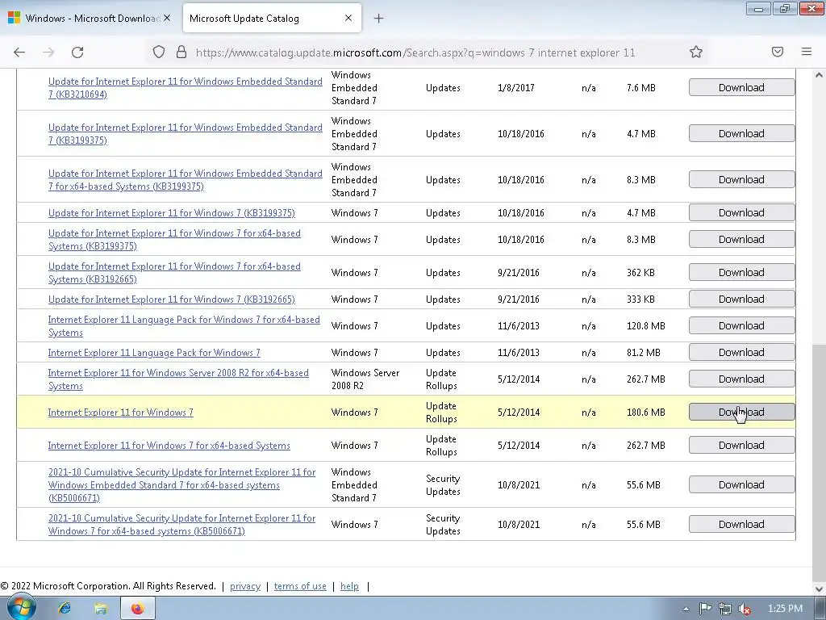Click the 180.6 MB size cell

(x=646, y=413)
